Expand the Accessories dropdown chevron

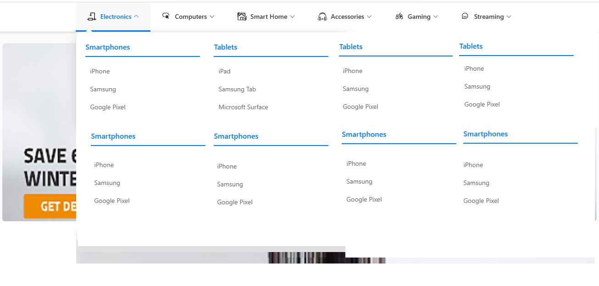tap(369, 17)
